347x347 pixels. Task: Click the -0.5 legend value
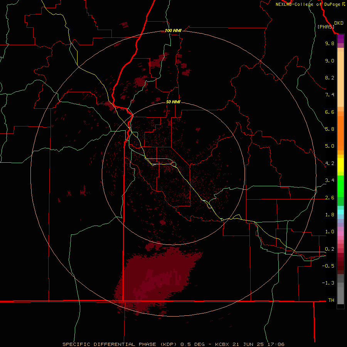(328, 266)
